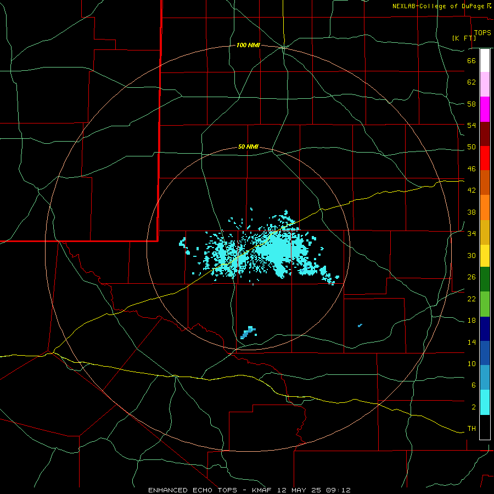This screenshot has height=494, width=494.
Task: Select the dark green legend swatch
Action: [x=485, y=279]
